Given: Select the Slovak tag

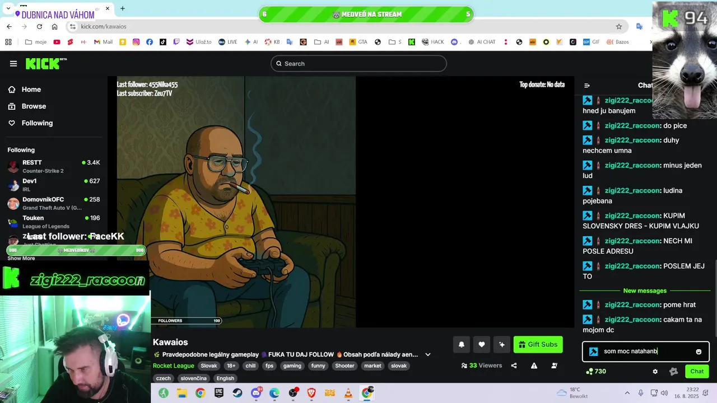Looking at the screenshot, I should pos(209,365).
